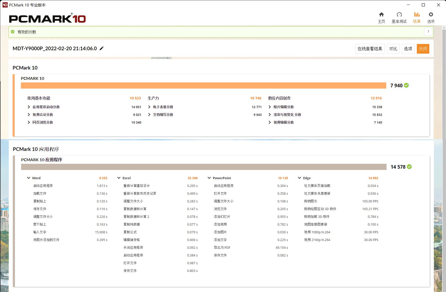Expand the 视频会议分数 row
The height and width of the screenshot is (292, 446).
point(29,115)
